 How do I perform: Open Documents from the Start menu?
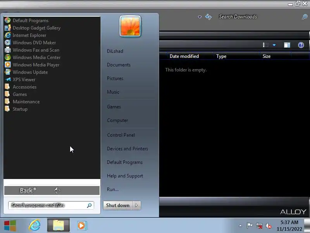click(x=119, y=65)
